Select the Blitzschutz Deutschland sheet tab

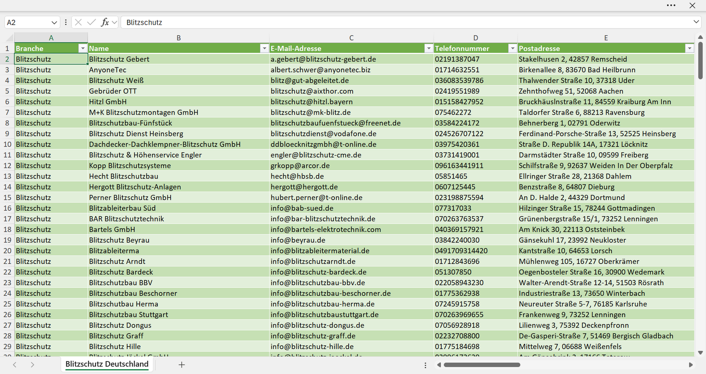click(107, 364)
